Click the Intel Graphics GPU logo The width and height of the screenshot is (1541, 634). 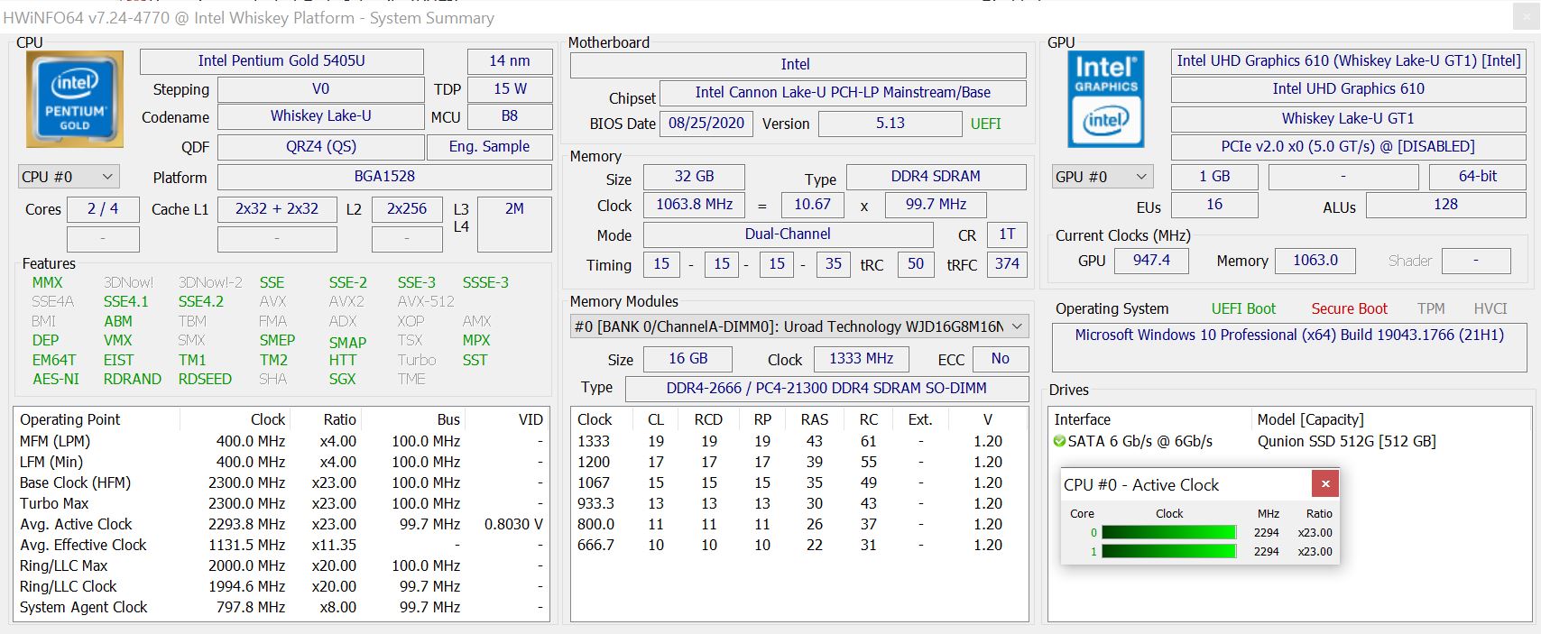coord(1106,99)
